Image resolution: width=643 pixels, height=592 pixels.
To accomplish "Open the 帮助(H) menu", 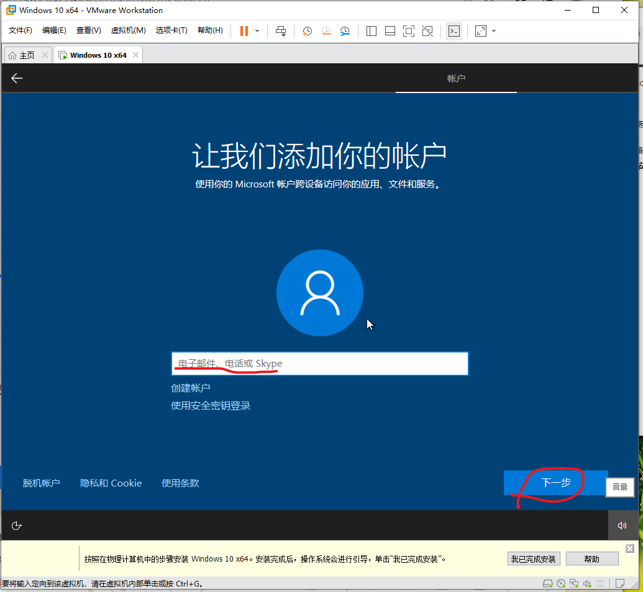I will 211,30.
